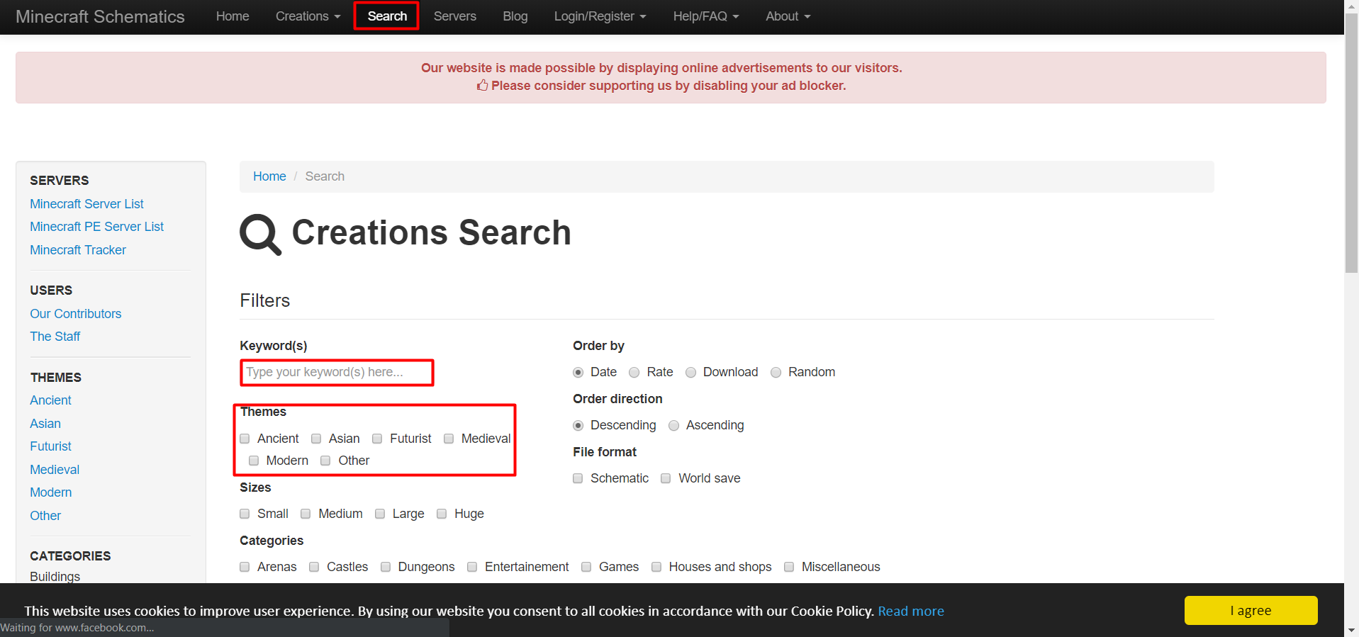Open the Other theme sidebar link
The height and width of the screenshot is (637, 1359).
[x=45, y=516]
